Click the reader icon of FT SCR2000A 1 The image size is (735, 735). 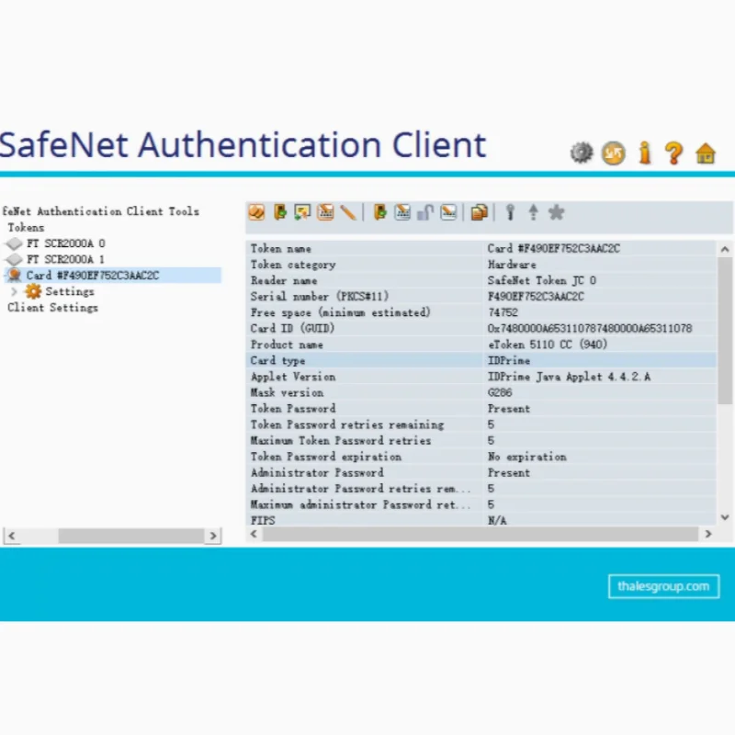point(14,259)
